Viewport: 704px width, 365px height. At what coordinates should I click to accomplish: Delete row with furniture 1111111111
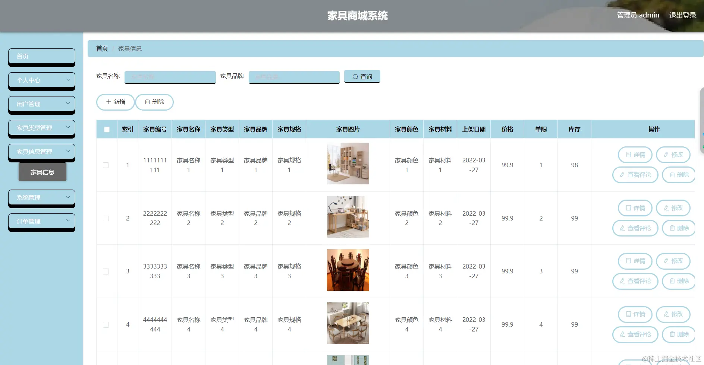click(679, 175)
